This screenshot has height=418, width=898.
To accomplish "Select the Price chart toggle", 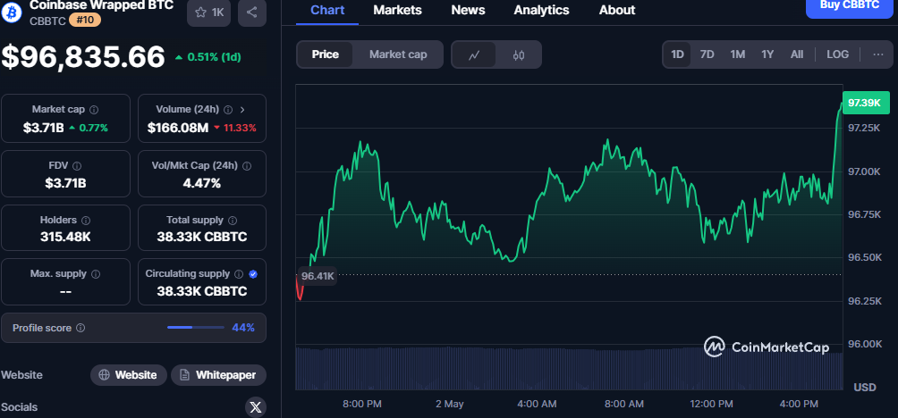I will 326,54.
